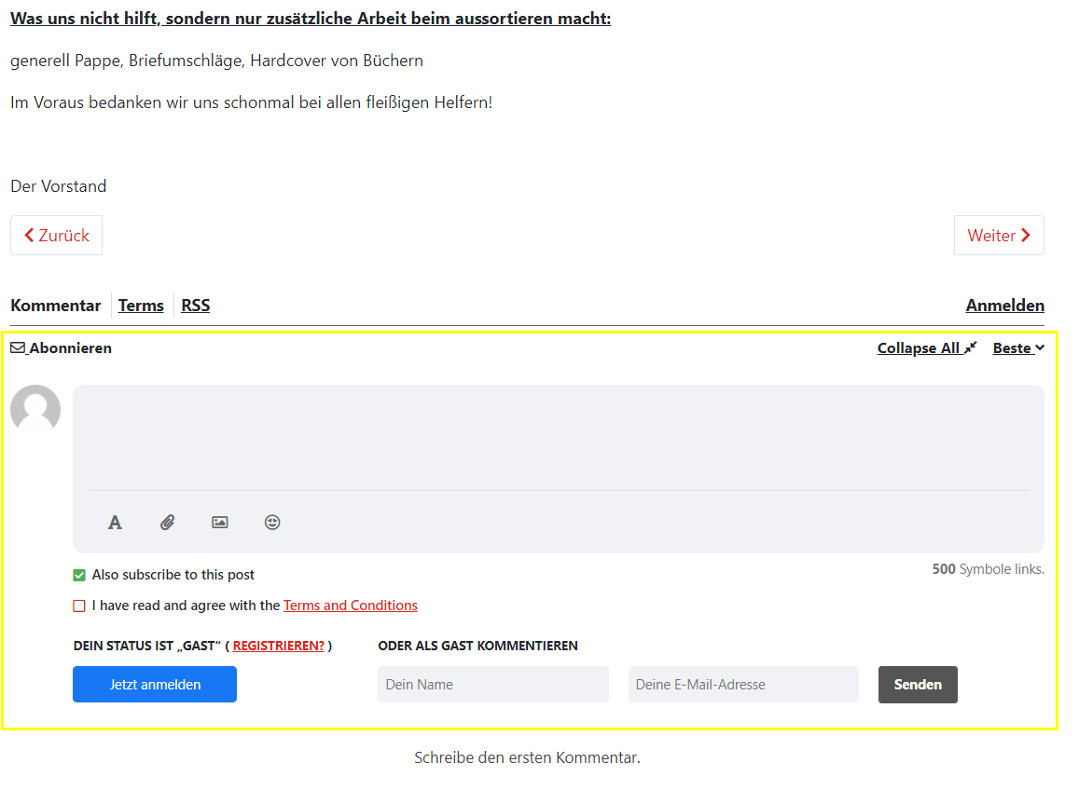Open the emoji picker

pos(271,522)
